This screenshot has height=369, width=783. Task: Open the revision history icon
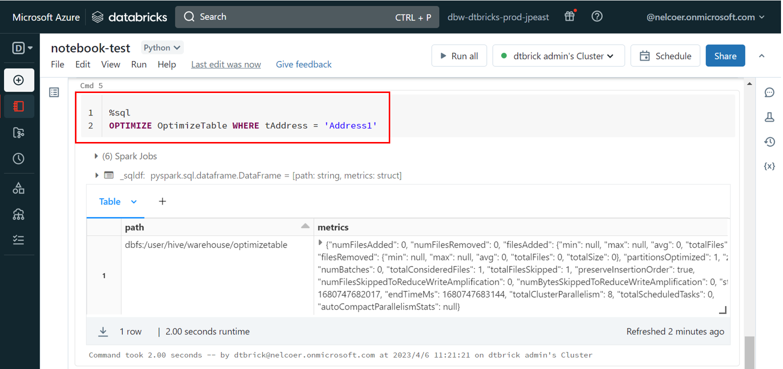tap(770, 142)
